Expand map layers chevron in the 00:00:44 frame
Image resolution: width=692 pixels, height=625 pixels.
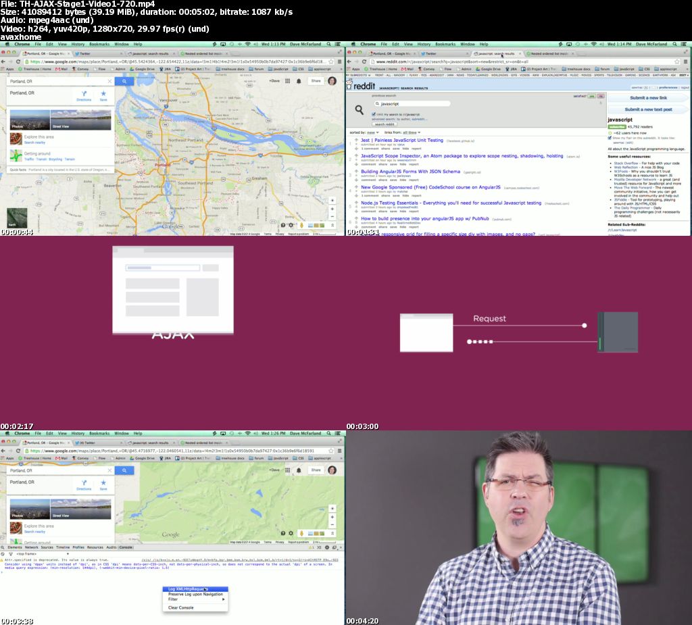point(332,225)
